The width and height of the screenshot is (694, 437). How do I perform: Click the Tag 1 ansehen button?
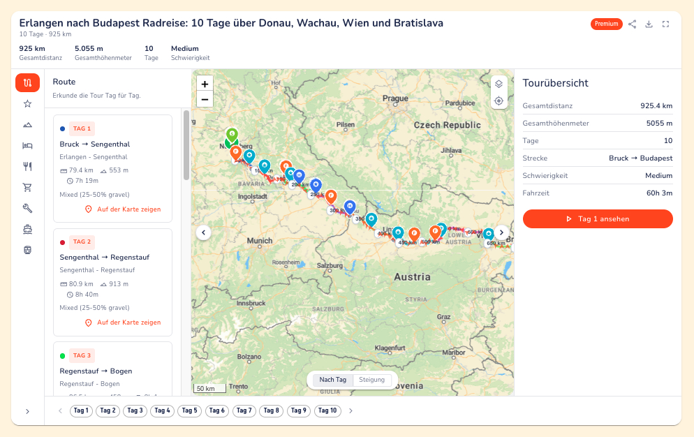pos(598,218)
